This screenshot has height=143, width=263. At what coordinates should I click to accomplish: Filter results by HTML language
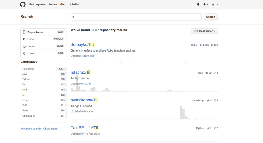pyautogui.click(x=44, y=100)
